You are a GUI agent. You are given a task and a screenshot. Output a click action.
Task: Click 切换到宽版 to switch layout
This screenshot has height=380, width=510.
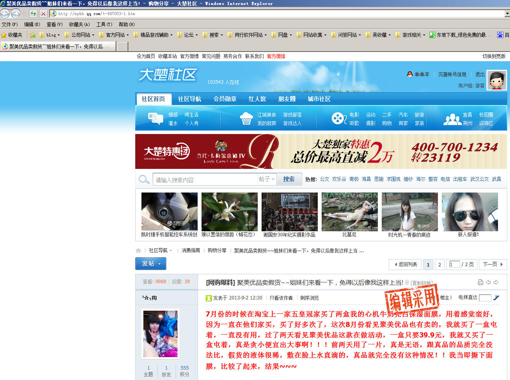tap(494, 56)
